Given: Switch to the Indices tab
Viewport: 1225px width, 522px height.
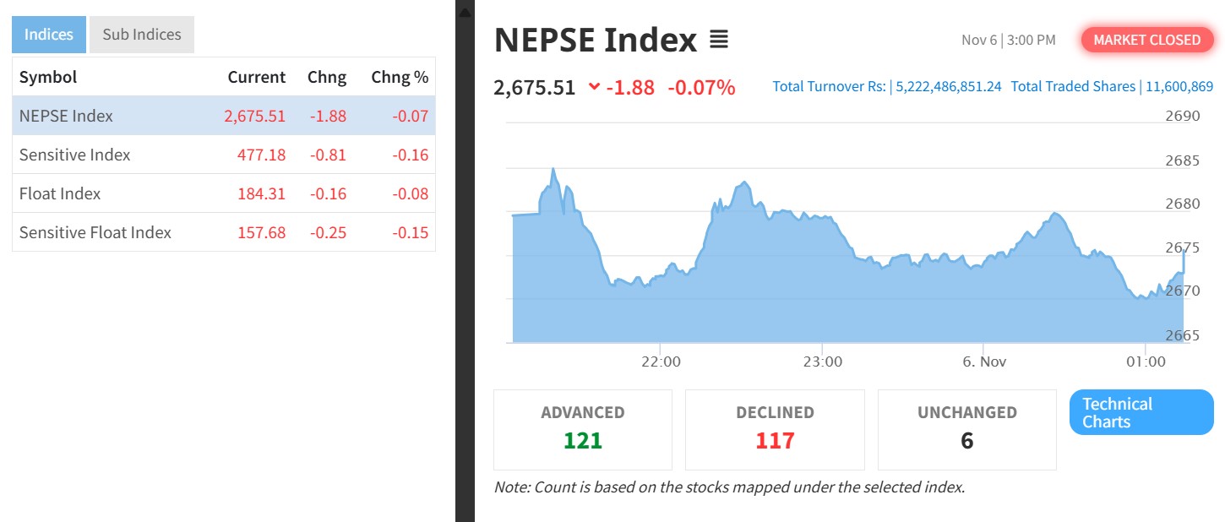Looking at the screenshot, I should pos(49,35).
